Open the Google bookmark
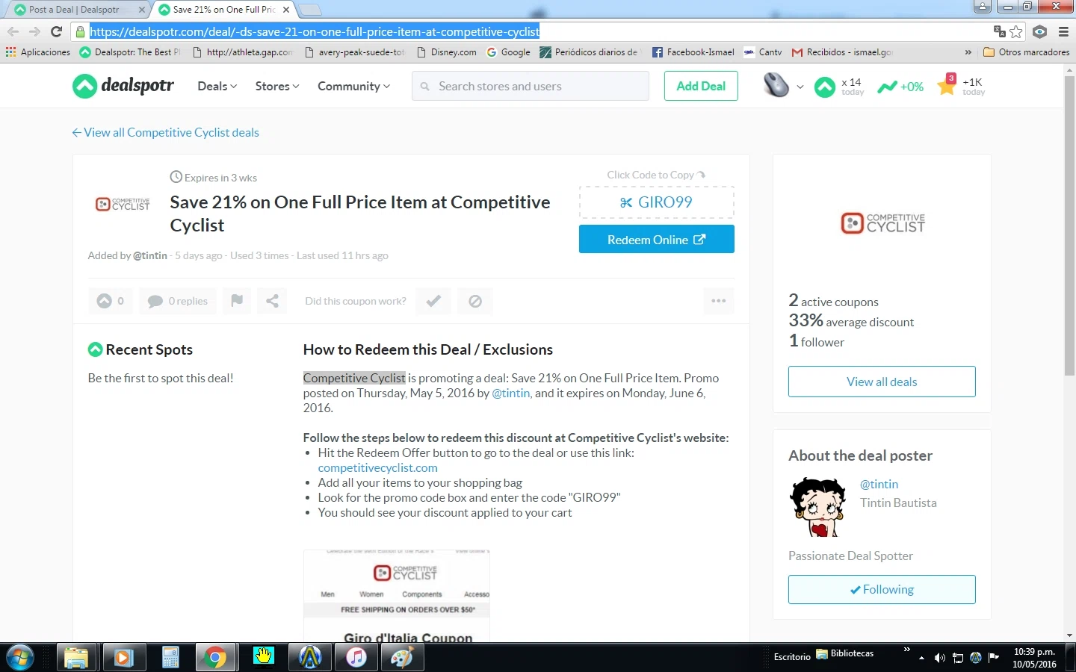The image size is (1076, 672). point(508,52)
